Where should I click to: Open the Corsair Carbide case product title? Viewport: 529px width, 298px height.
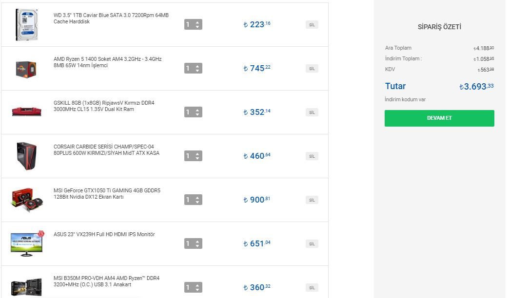coord(106,149)
